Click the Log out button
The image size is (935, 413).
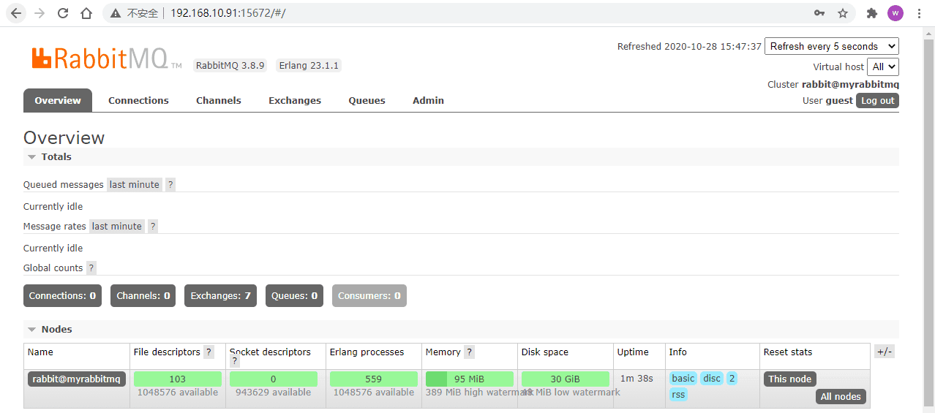pyautogui.click(x=877, y=101)
